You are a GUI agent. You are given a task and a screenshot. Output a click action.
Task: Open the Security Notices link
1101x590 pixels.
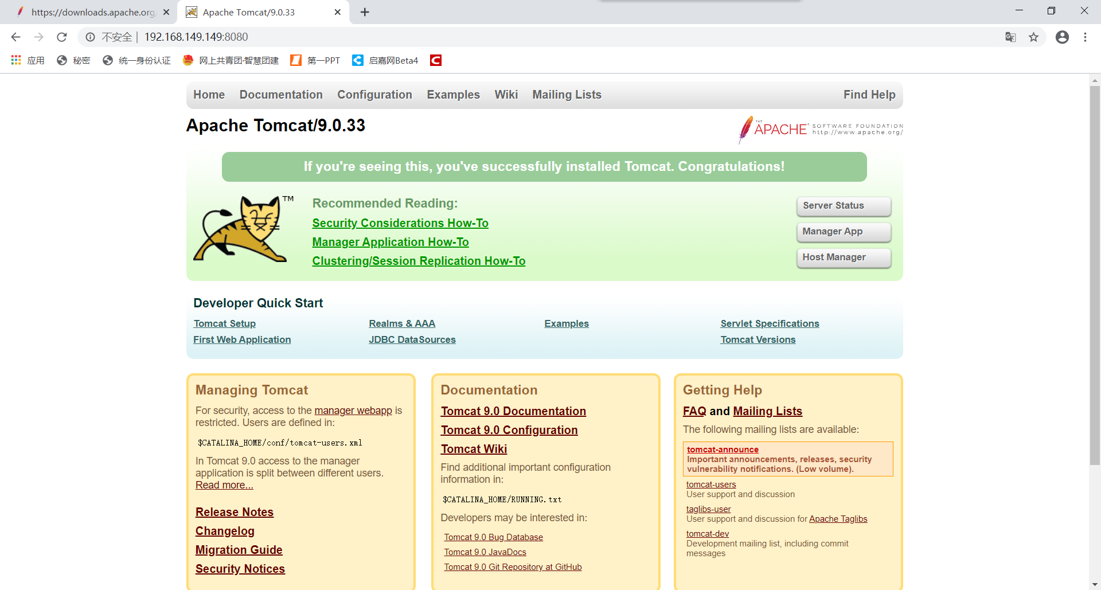[240, 569]
